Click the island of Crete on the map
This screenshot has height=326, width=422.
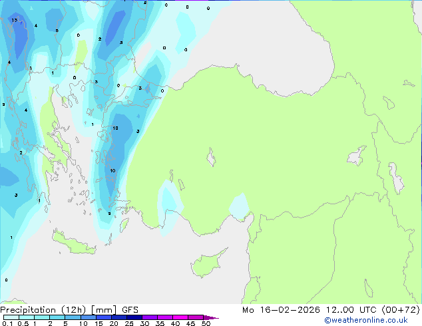click(73, 242)
